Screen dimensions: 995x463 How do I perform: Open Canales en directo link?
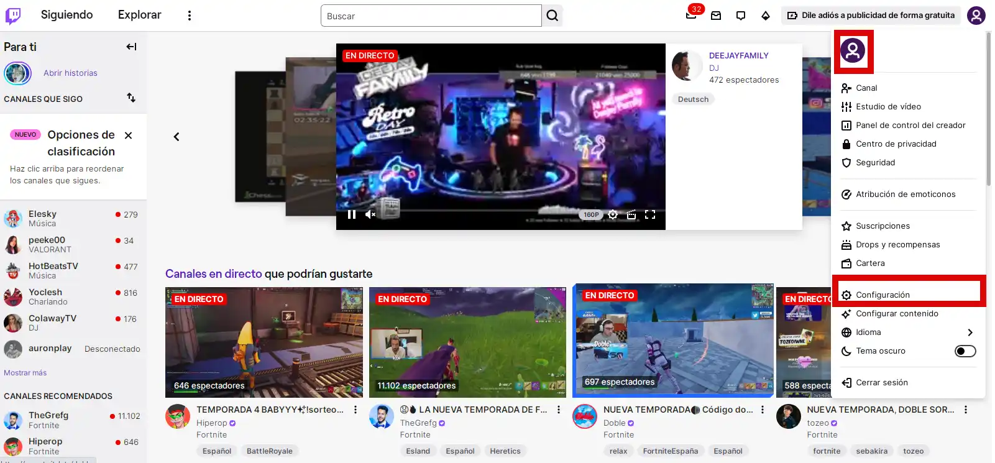click(x=213, y=274)
